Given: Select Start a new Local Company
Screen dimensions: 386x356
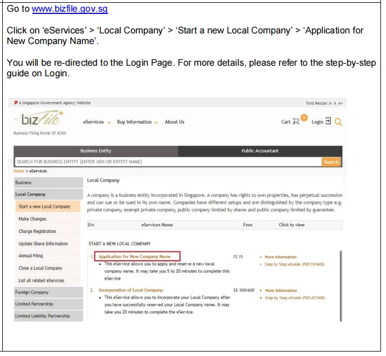Looking at the screenshot, I should click(48, 207).
